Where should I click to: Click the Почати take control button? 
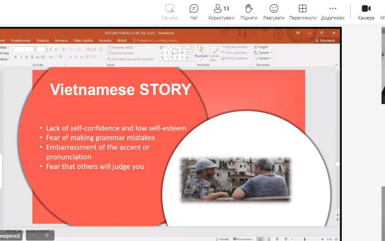tap(170, 12)
